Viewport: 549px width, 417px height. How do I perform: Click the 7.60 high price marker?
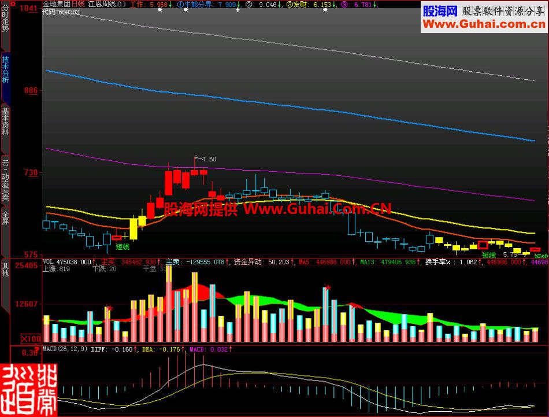pyautogui.click(x=209, y=159)
